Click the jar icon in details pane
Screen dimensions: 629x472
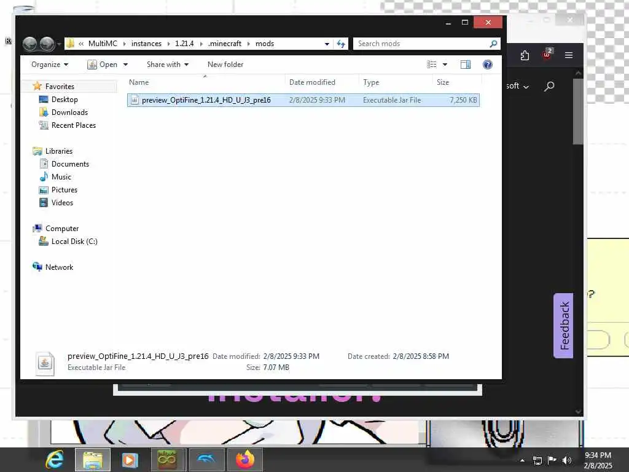pyautogui.click(x=45, y=363)
